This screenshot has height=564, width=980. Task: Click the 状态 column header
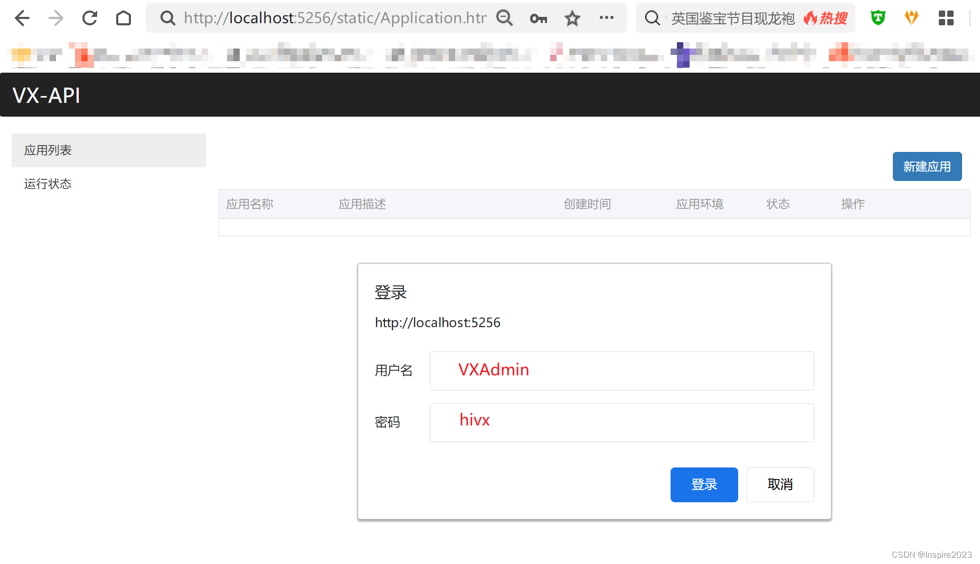778,204
